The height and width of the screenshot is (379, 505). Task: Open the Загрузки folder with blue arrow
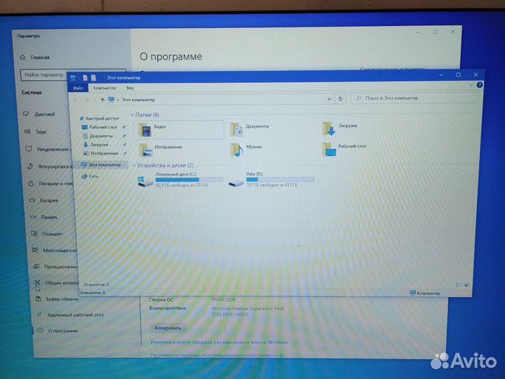(x=329, y=129)
